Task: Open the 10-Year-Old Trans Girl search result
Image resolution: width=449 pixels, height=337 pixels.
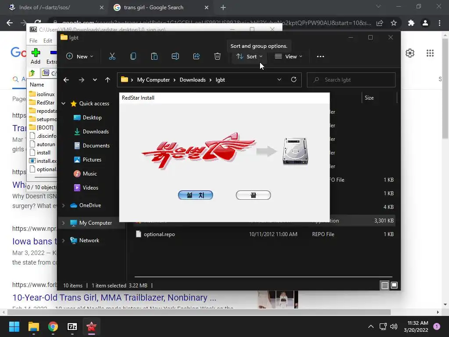Action: (114, 298)
